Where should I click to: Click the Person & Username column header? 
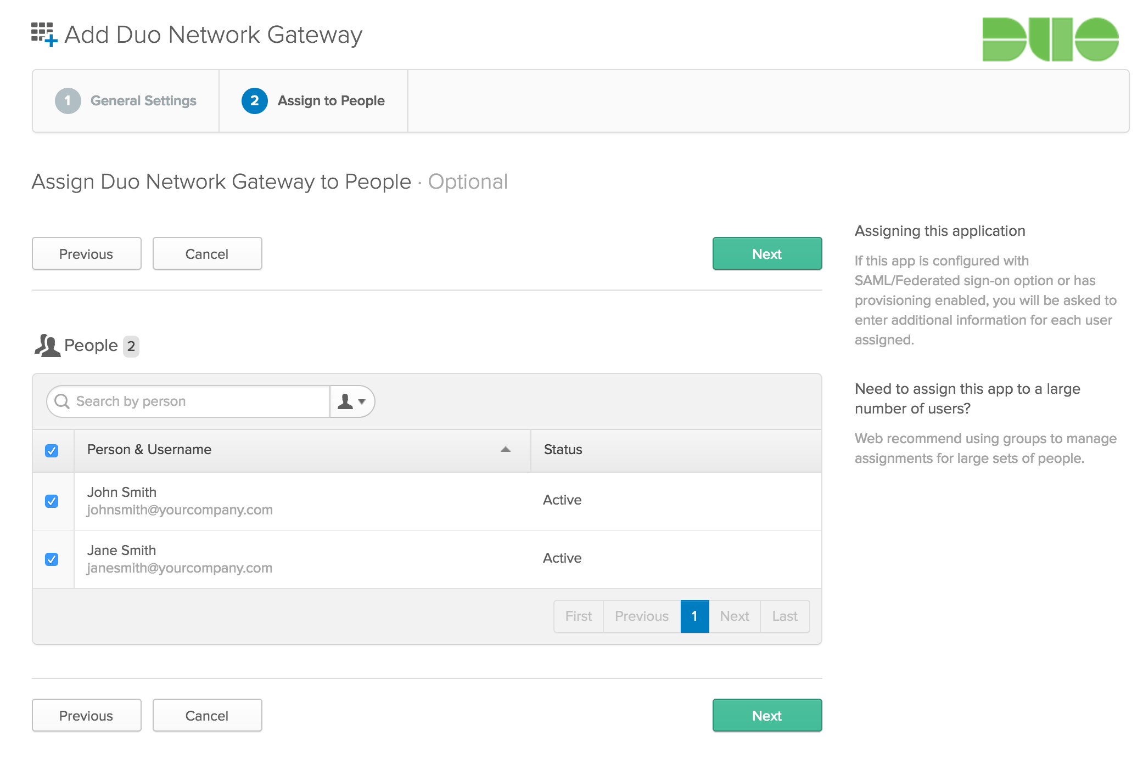click(302, 450)
